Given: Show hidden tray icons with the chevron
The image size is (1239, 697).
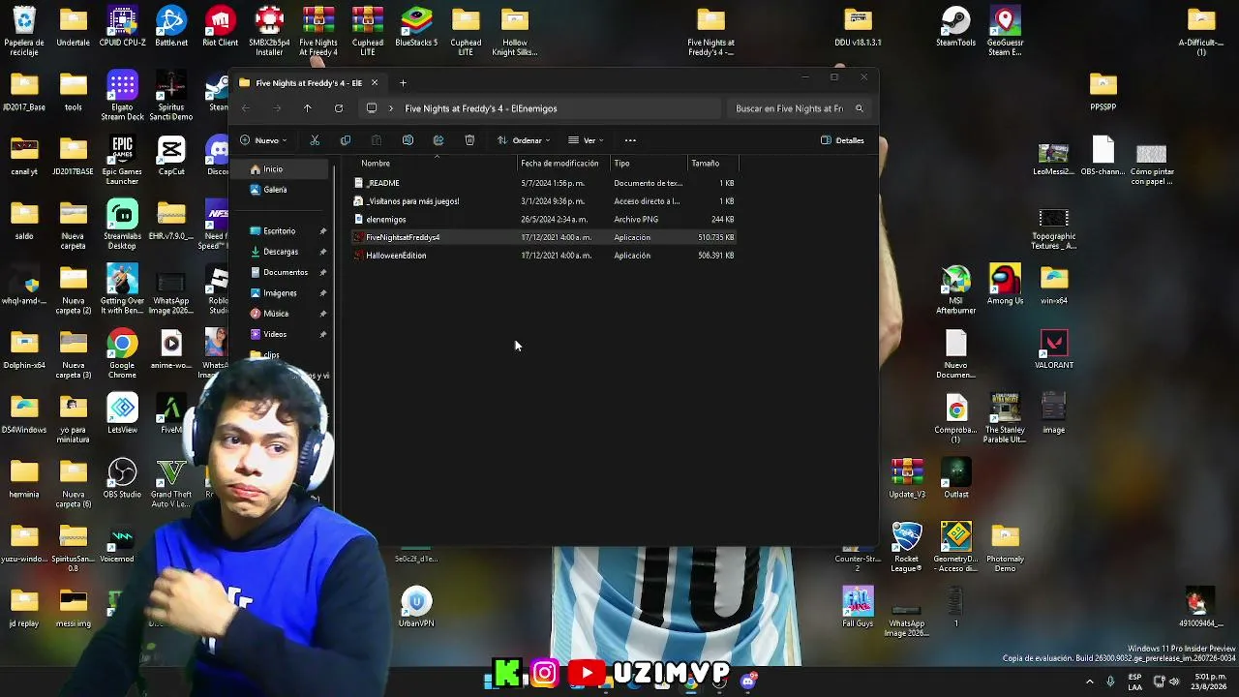Looking at the screenshot, I should click(1089, 682).
